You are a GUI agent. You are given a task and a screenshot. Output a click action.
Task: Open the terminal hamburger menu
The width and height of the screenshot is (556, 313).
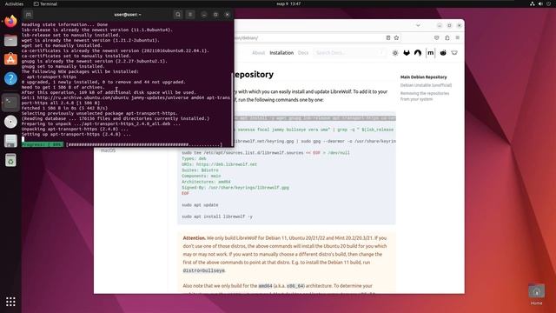190,15
